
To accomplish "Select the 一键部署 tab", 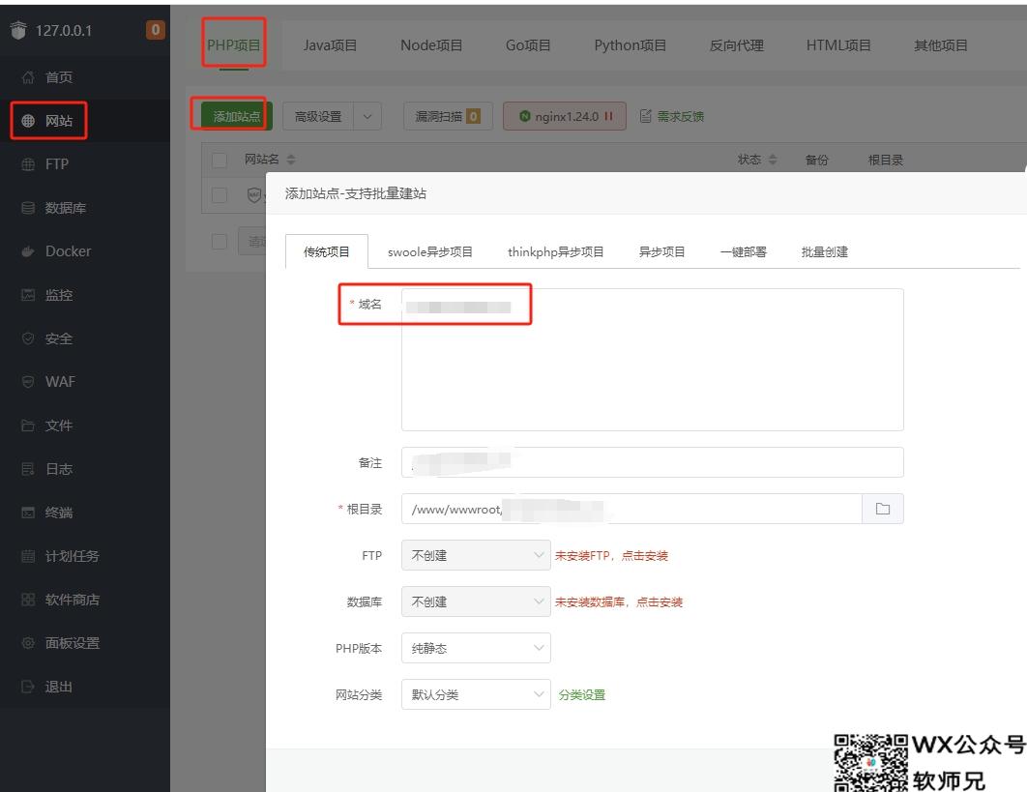I will click(743, 251).
